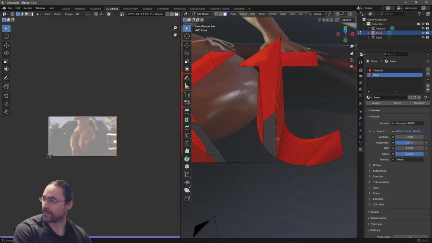
Task: Hide the Light object in viewport
Action: pos(423,37)
